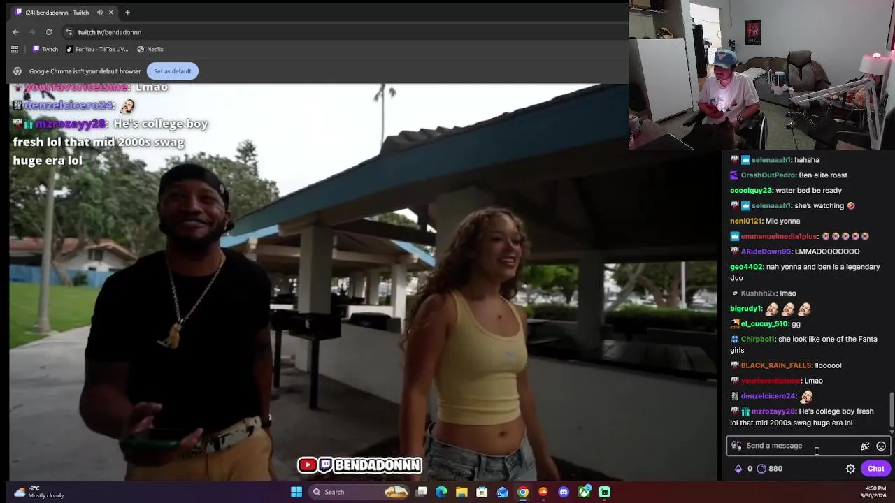Viewport: 895px width, 503px height.
Task: Open chat settings gear
Action: click(x=850, y=469)
